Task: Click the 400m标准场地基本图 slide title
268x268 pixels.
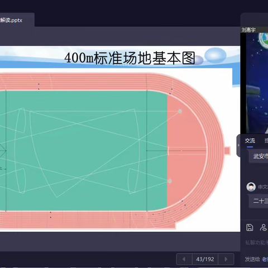Action: click(130, 58)
